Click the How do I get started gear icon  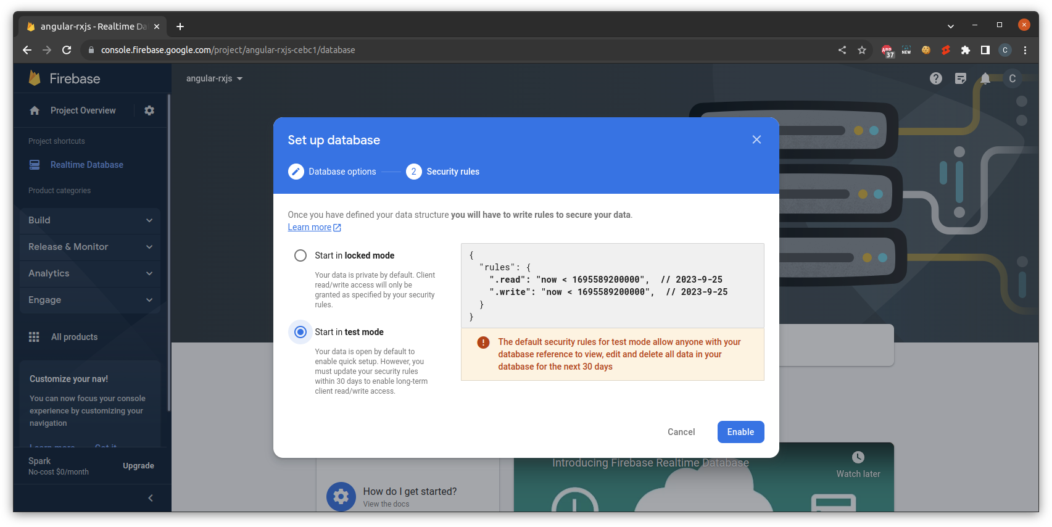click(341, 496)
